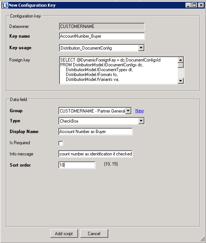Click the New group link
The height and width of the screenshot is (243, 206).
139,111
